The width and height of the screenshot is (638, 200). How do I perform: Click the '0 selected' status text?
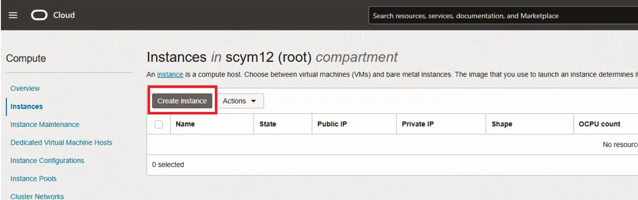(168, 165)
